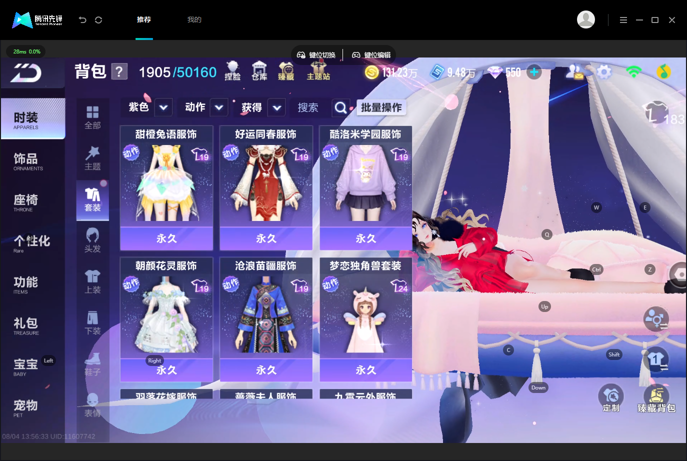
Task: Select the 时装 category tab
Action: 33,119
